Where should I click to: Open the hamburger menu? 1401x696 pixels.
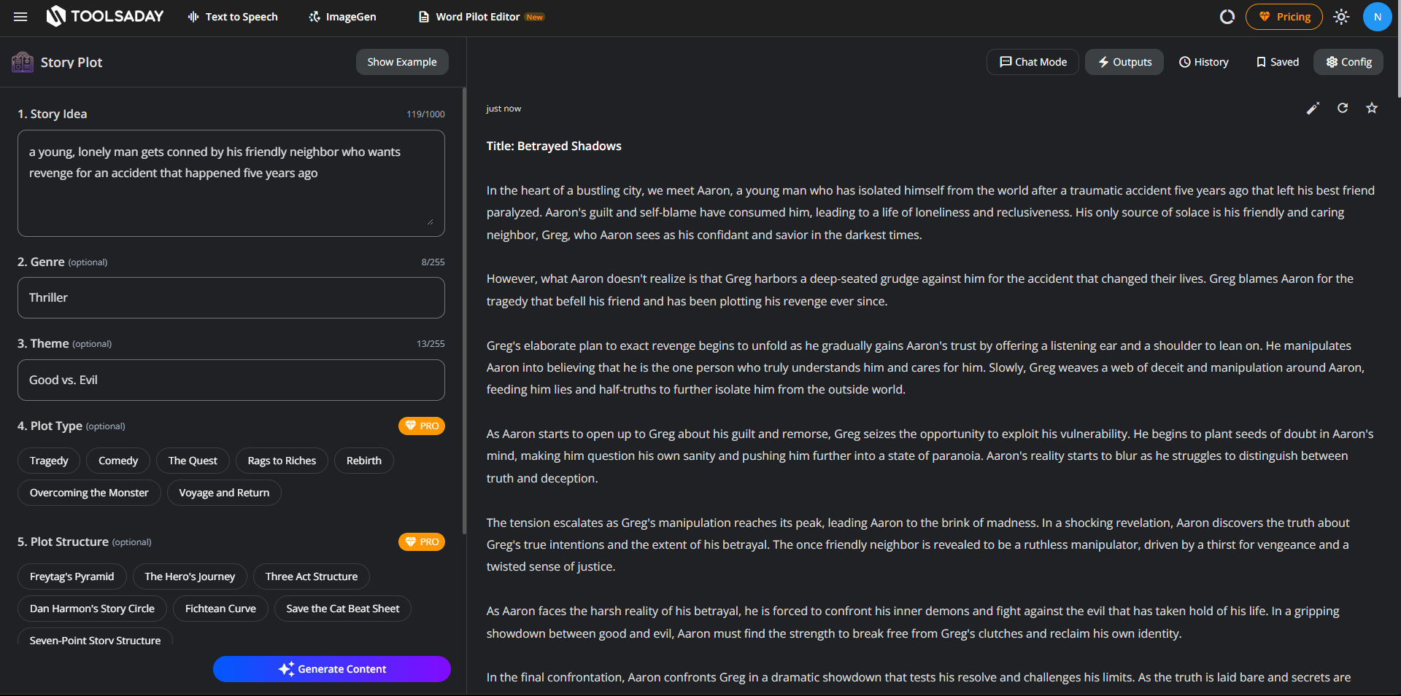(20, 17)
